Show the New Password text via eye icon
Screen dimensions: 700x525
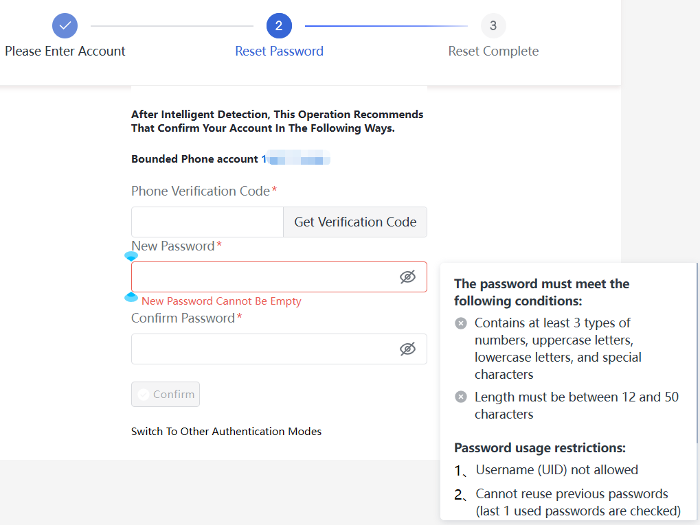pyautogui.click(x=407, y=277)
